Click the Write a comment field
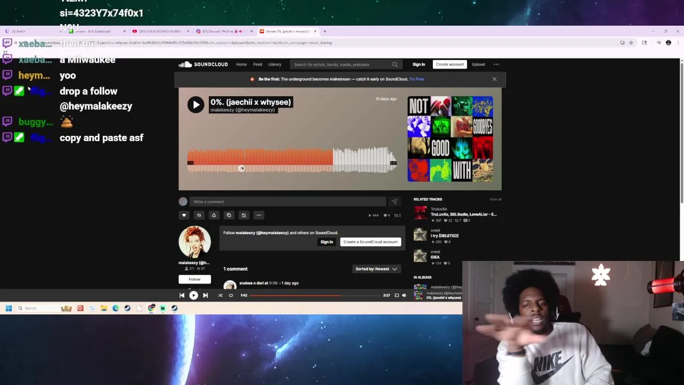 click(287, 202)
